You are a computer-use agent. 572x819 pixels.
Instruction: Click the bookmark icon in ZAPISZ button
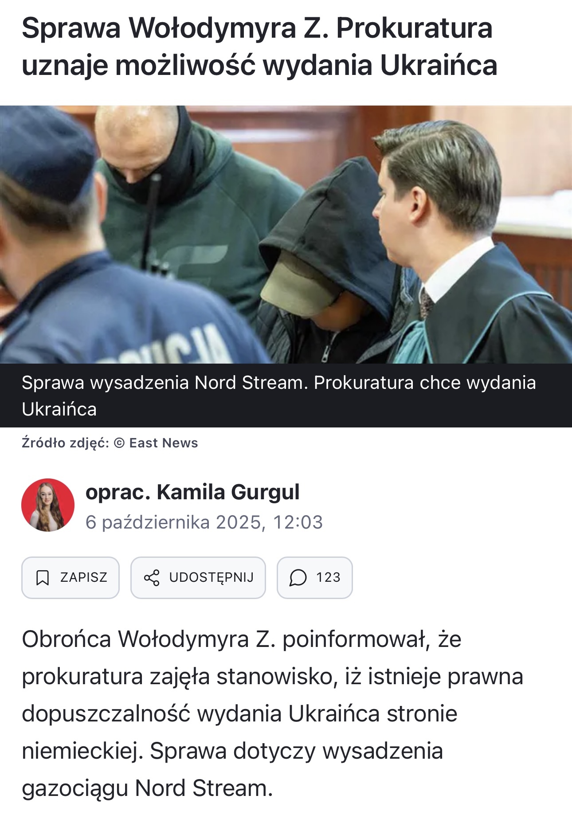43,578
